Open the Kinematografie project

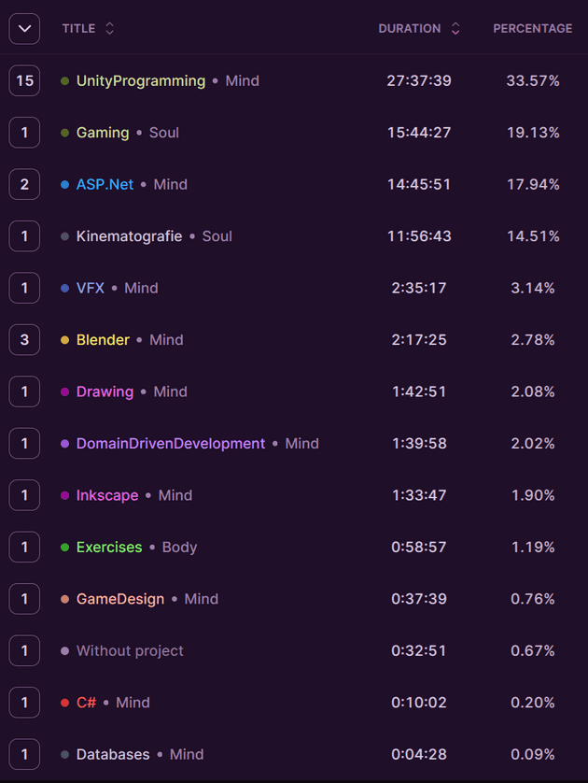tap(129, 236)
